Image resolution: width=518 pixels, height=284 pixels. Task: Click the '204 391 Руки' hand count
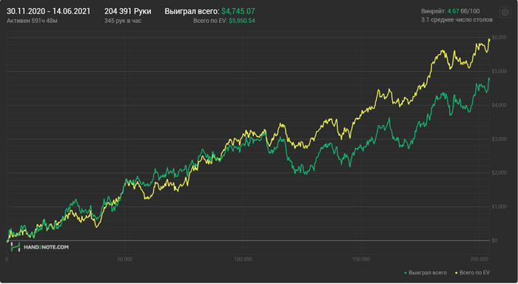128,11
